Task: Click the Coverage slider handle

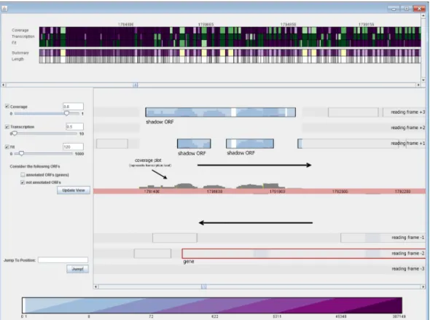Action: [66, 113]
